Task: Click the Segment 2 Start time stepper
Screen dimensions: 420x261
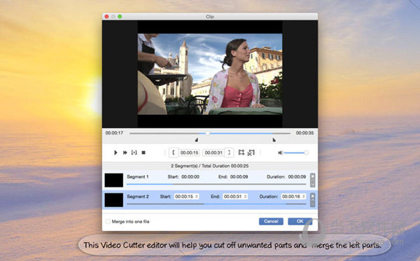Action: (x=197, y=197)
